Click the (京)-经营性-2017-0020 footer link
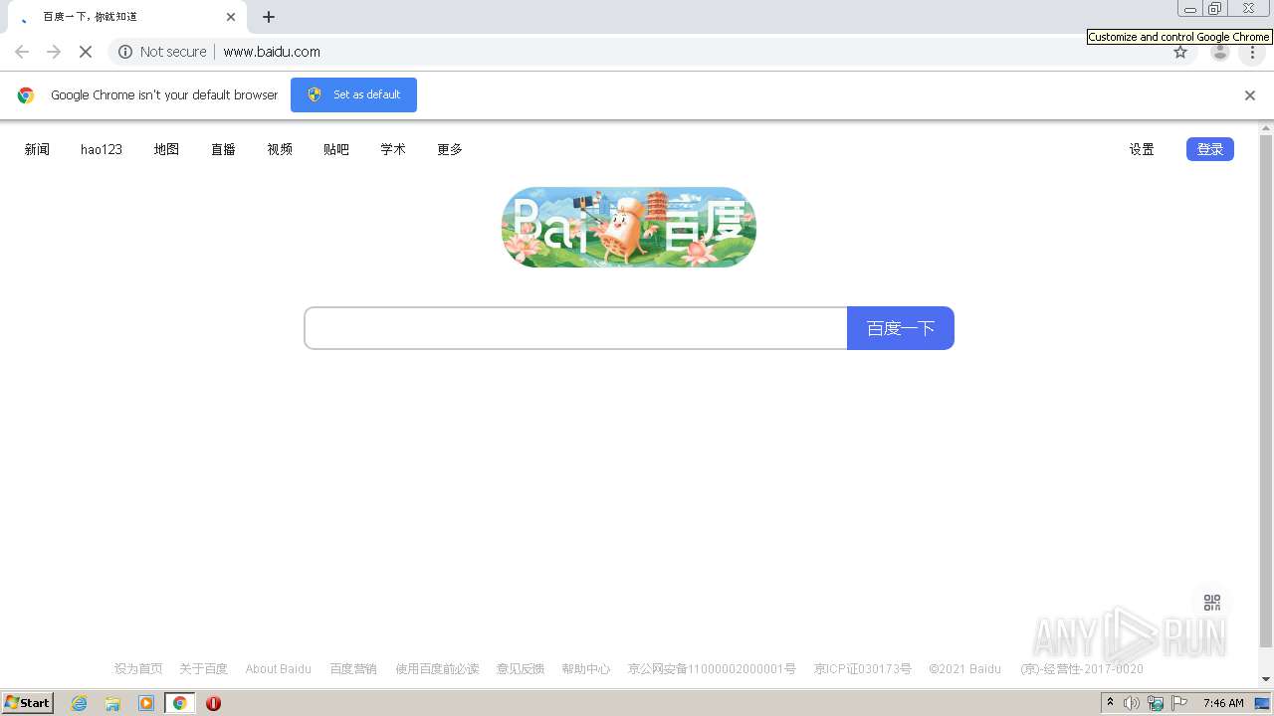The width and height of the screenshot is (1274, 716). point(1082,669)
